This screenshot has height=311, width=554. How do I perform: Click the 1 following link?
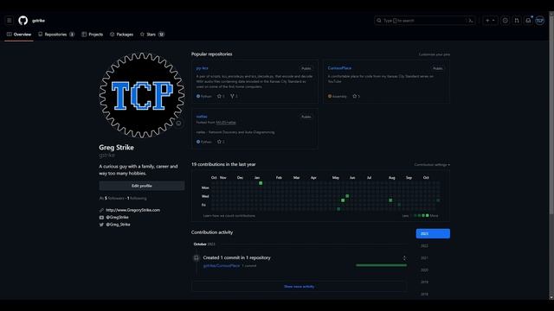tap(137, 198)
